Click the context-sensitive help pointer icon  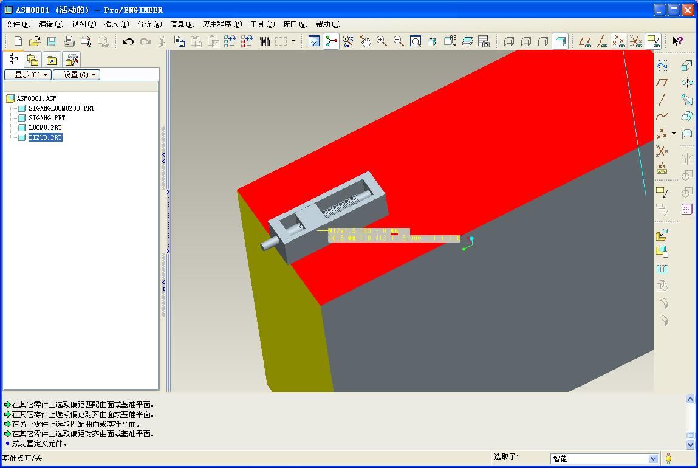click(677, 41)
